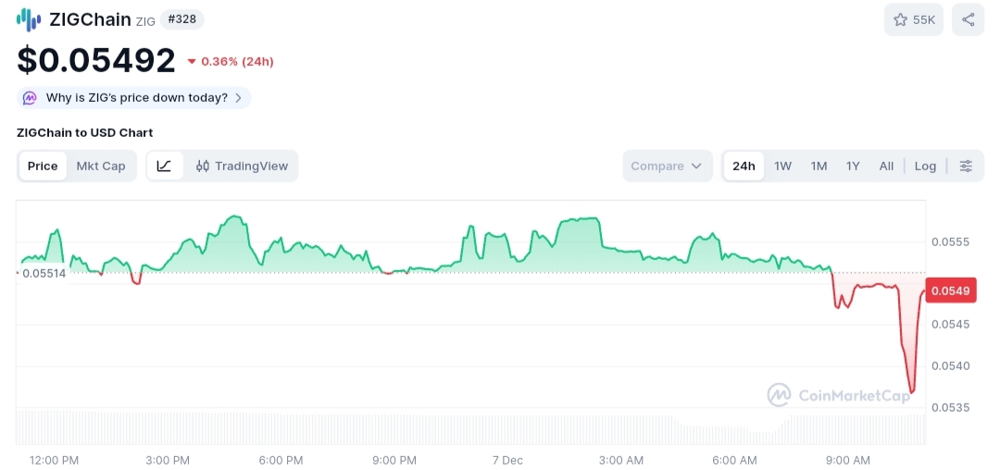Click the 0.0545 y-axis label
Image resolution: width=1000 pixels, height=470 pixels.
point(950,324)
